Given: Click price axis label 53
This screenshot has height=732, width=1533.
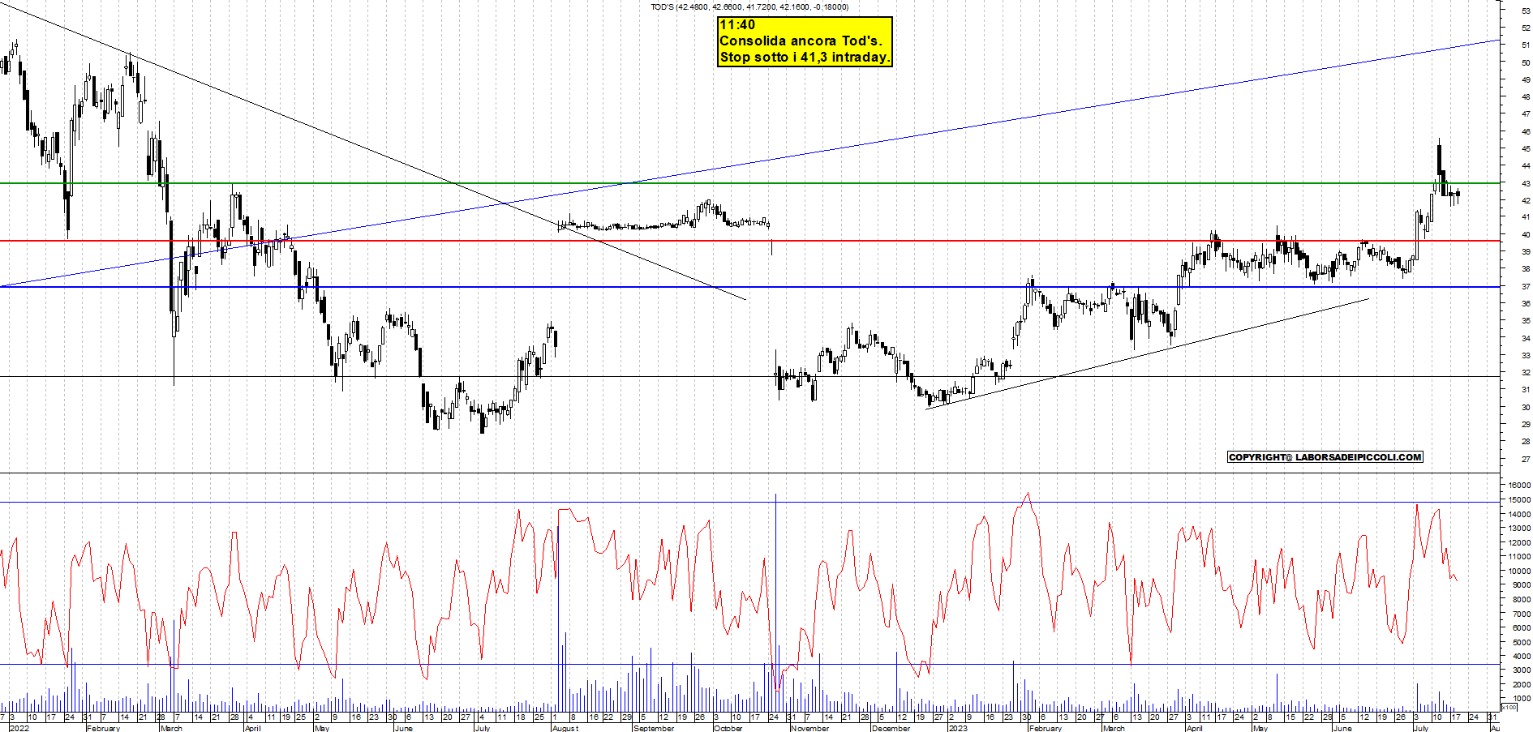Looking at the screenshot, I should point(1526,11).
